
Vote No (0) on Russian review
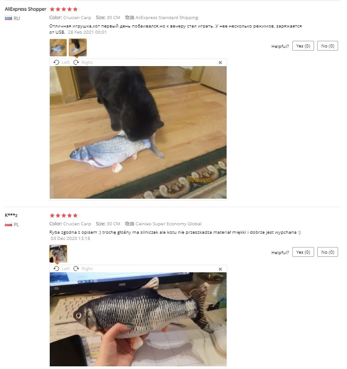tap(327, 46)
